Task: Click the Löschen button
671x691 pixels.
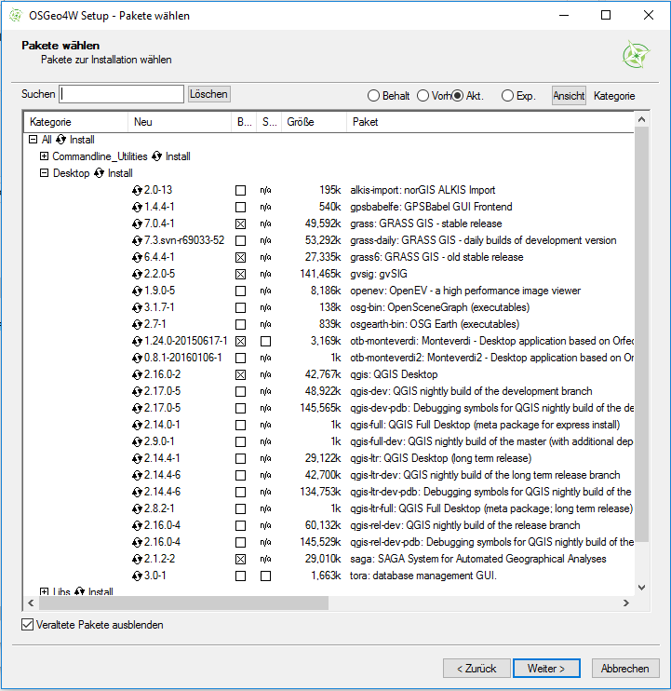Action: pos(208,94)
